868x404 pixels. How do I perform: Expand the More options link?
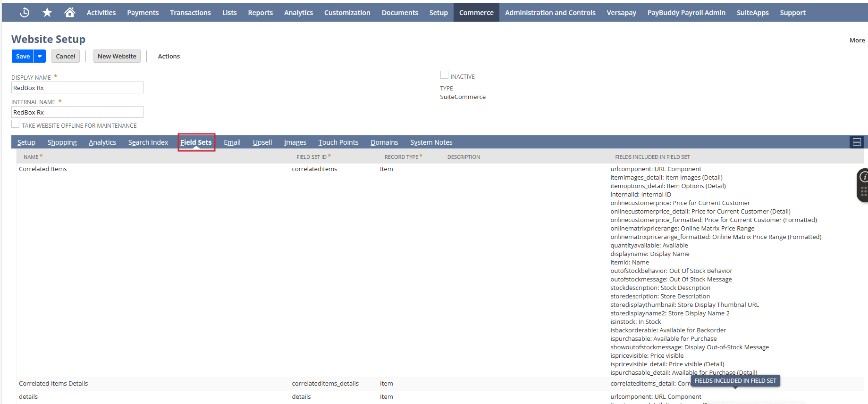point(857,41)
